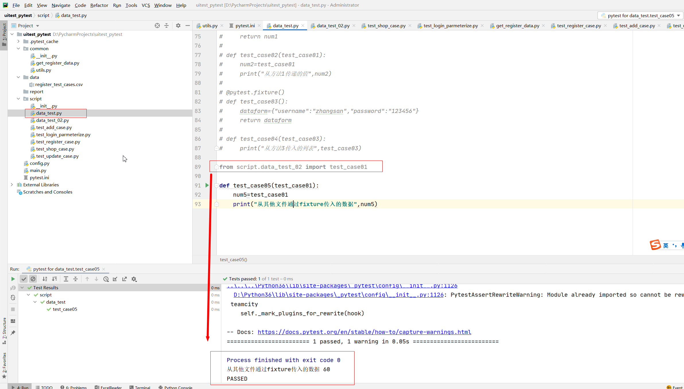The width and height of the screenshot is (684, 389).
Task: Toggle the Show Passed tests filter
Action: (x=24, y=279)
